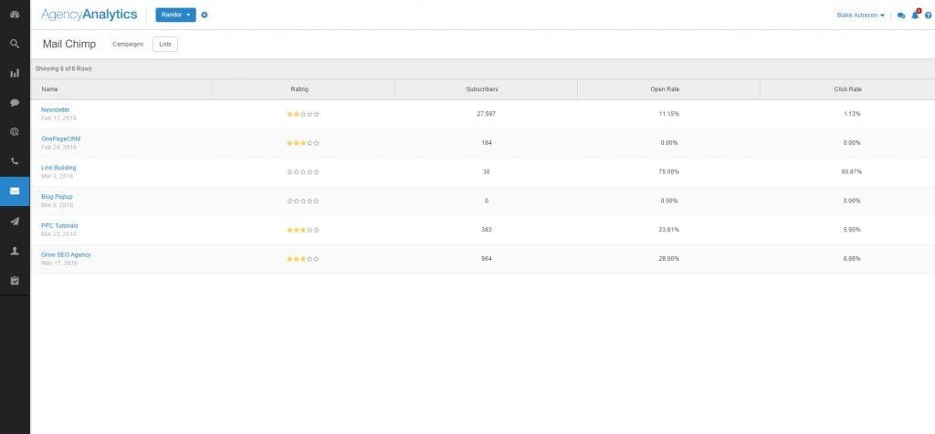Viewport: 935px width, 434px height.
Task: Click the Link Building empty star rating
Action: click(303, 172)
